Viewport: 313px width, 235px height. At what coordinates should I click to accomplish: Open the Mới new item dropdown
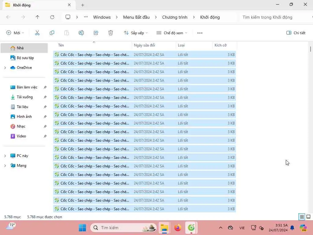(x=15, y=33)
